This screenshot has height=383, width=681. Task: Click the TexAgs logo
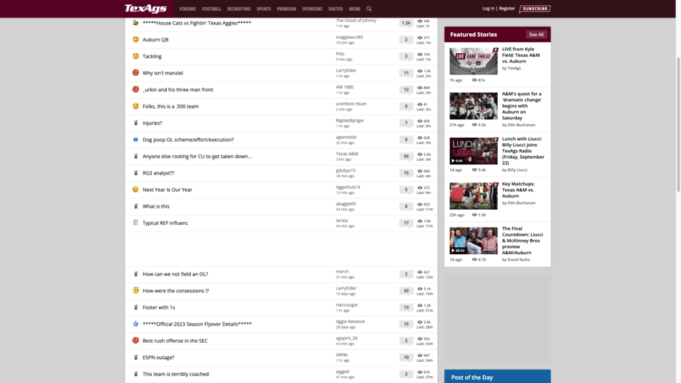pos(146,9)
